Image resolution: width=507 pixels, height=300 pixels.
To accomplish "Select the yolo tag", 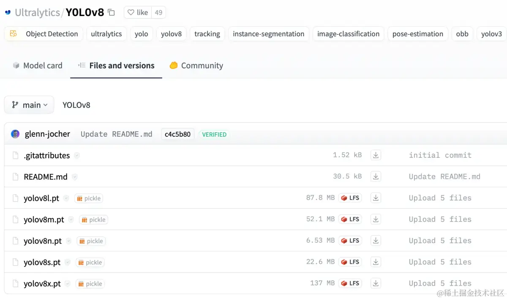I will coord(142,34).
